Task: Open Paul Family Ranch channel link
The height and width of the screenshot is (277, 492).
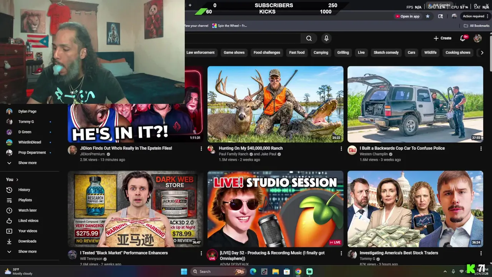Action: 234,154
